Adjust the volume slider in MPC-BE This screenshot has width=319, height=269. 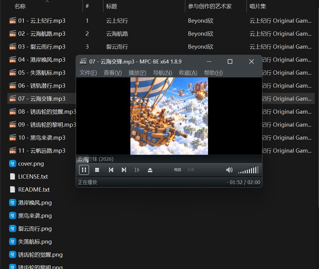pos(248,170)
